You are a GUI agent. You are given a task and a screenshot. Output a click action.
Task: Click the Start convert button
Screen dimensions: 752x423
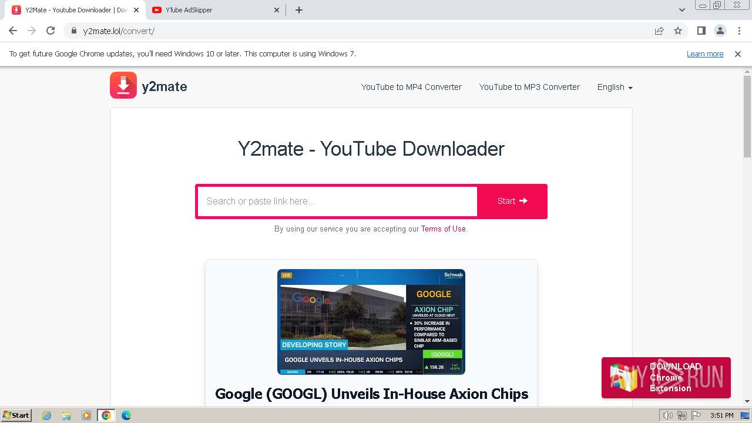[512, 201]
